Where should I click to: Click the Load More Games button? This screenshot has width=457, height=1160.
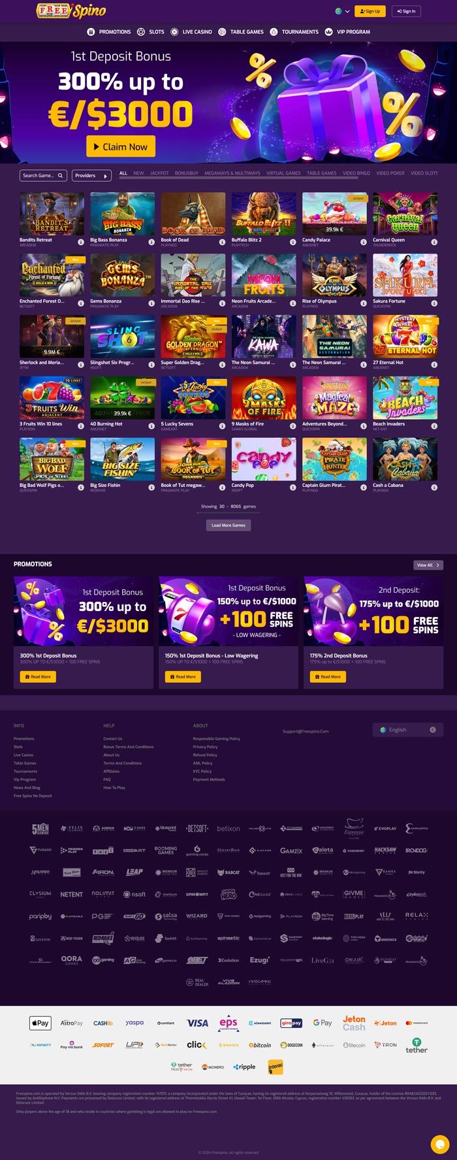point(228,525)
